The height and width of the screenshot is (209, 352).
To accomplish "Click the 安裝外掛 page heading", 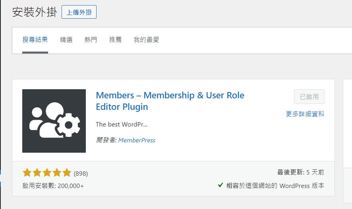I will point(34,12).
